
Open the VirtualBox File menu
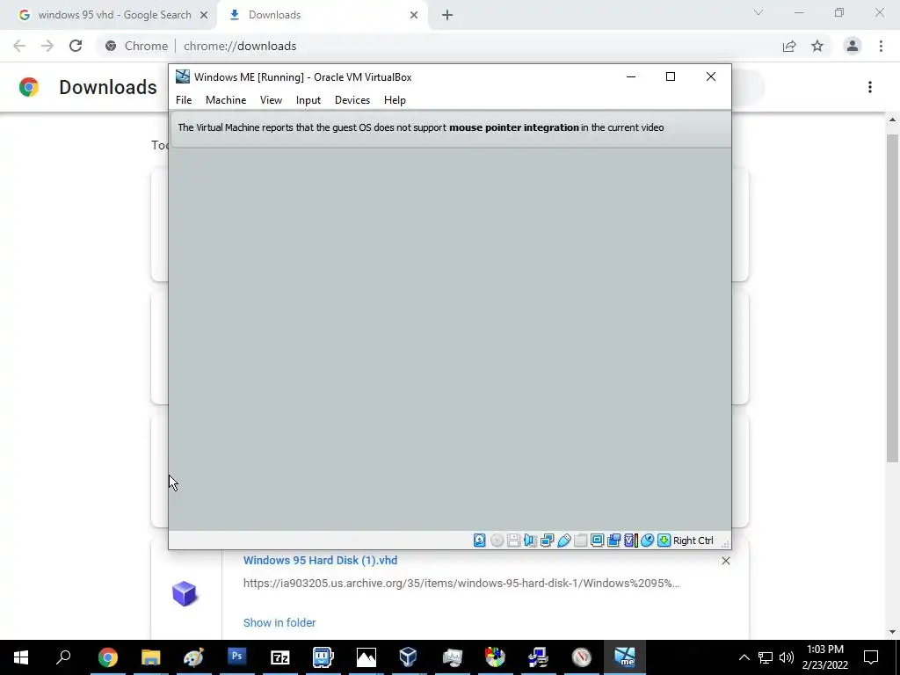[x=184, y=100]
